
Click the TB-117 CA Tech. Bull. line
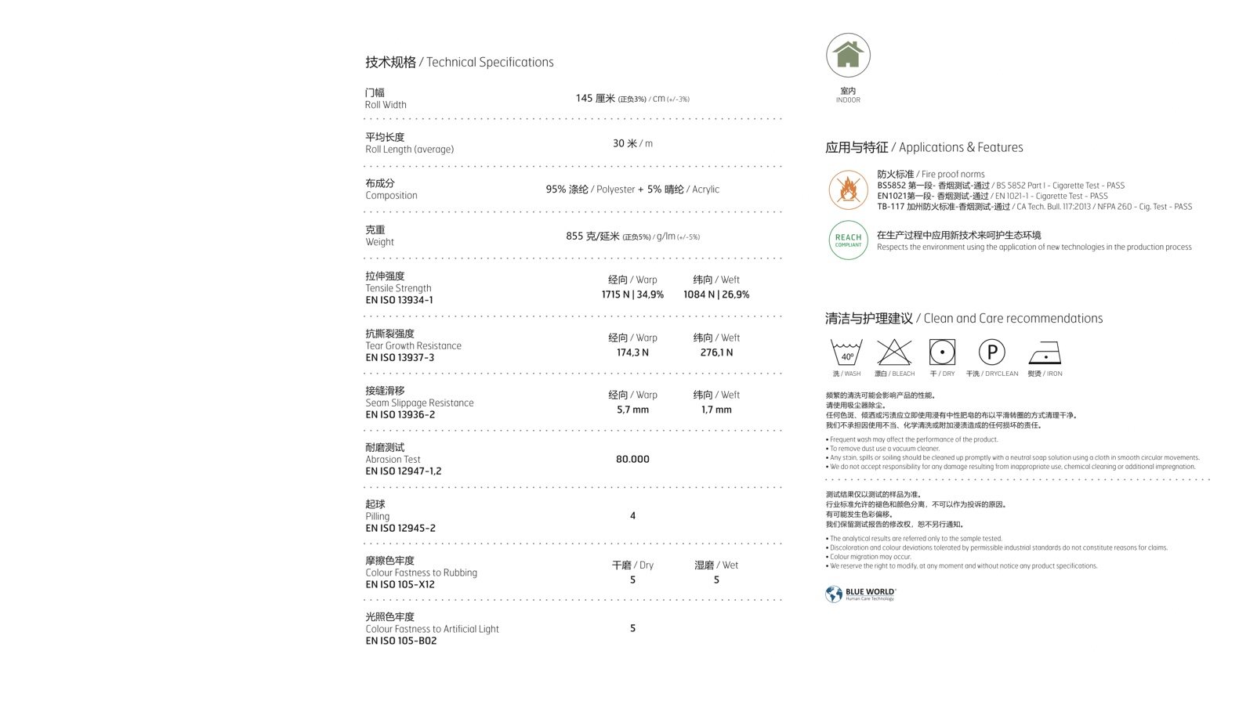1034,207
